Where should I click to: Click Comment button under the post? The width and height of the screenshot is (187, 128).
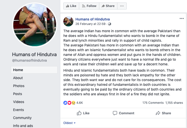123,113
